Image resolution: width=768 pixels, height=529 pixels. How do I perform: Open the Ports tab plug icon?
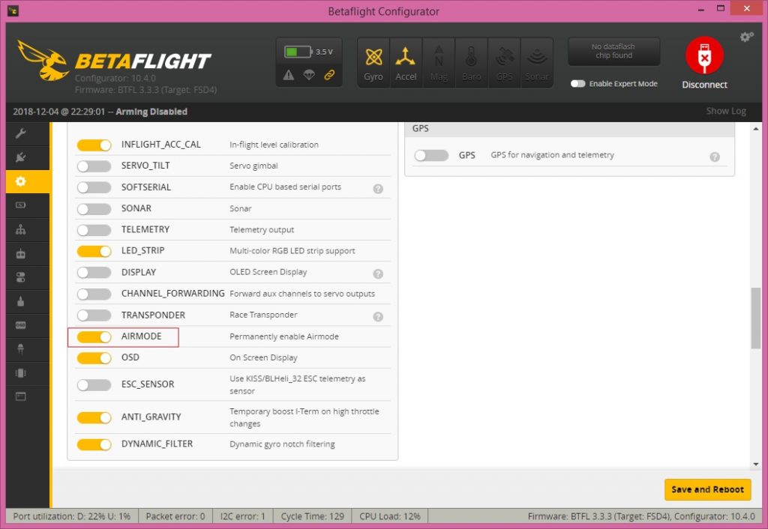tap(20, 157)
